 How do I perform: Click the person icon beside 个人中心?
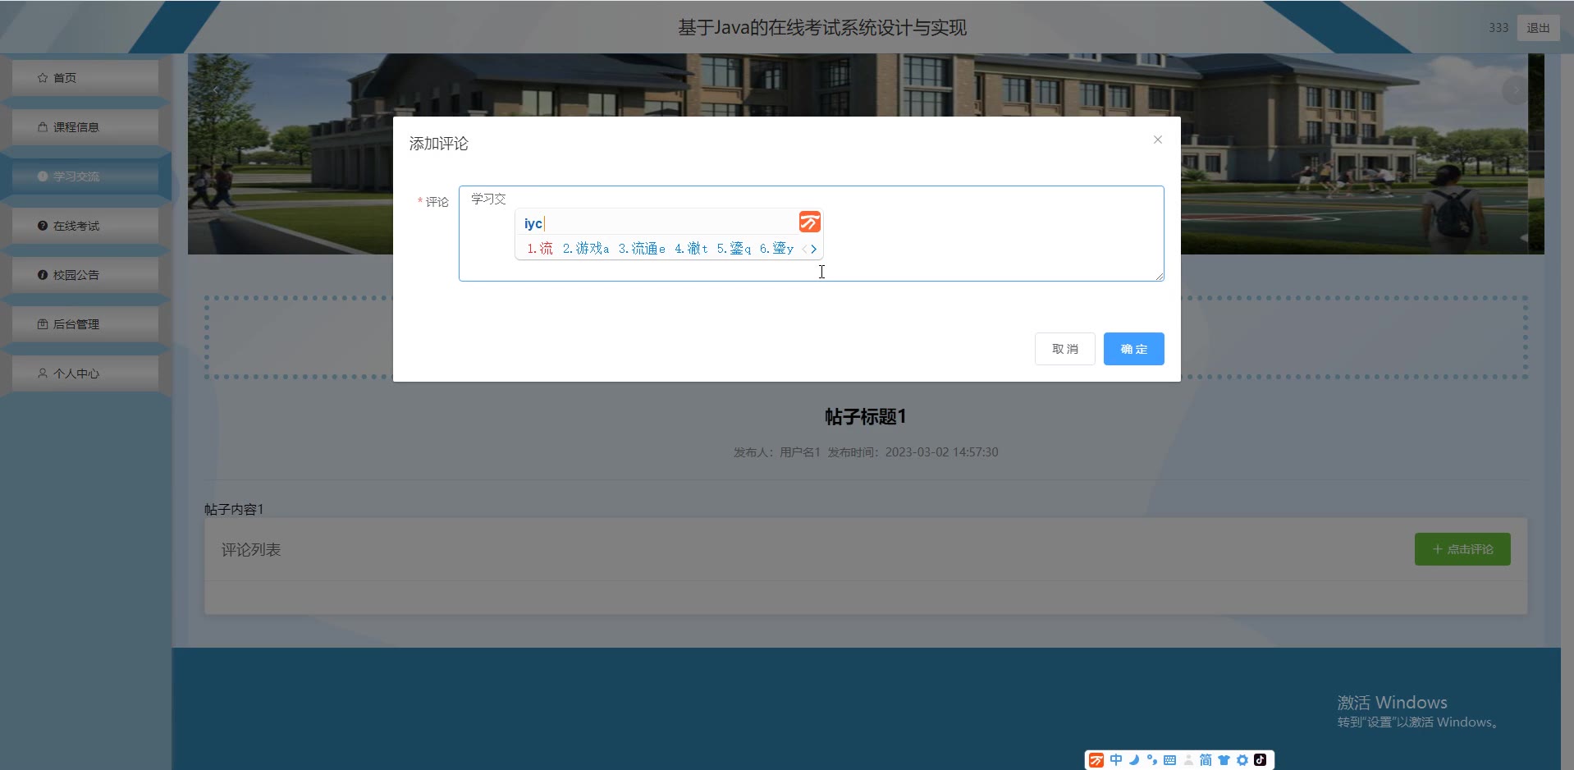[43, 374]
